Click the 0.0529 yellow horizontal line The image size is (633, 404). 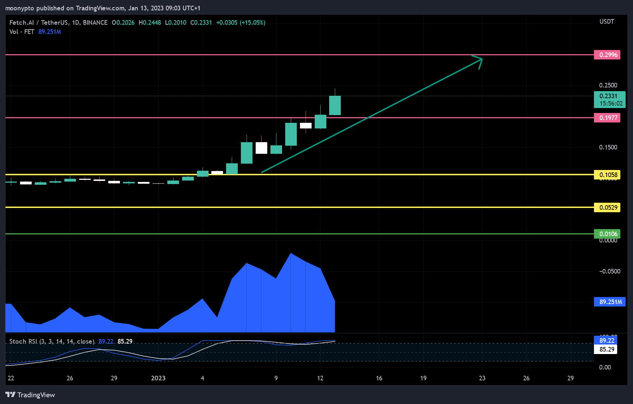299,207
